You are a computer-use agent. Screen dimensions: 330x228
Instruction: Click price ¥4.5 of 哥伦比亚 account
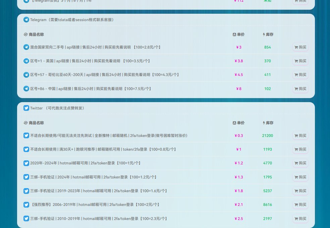click(x=239, y=75)
